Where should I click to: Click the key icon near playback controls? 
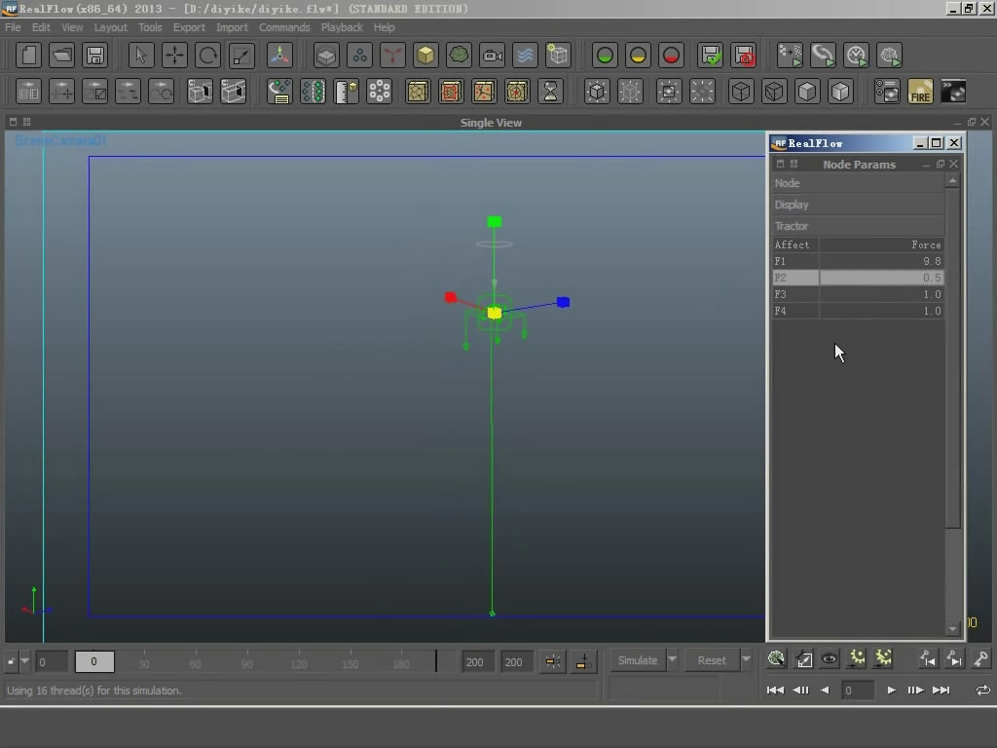(981, 659)
